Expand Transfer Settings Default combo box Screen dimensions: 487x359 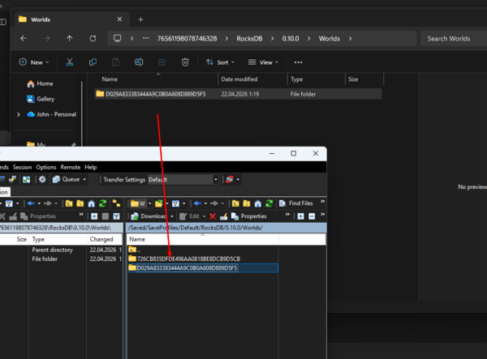tap(215, 179)
